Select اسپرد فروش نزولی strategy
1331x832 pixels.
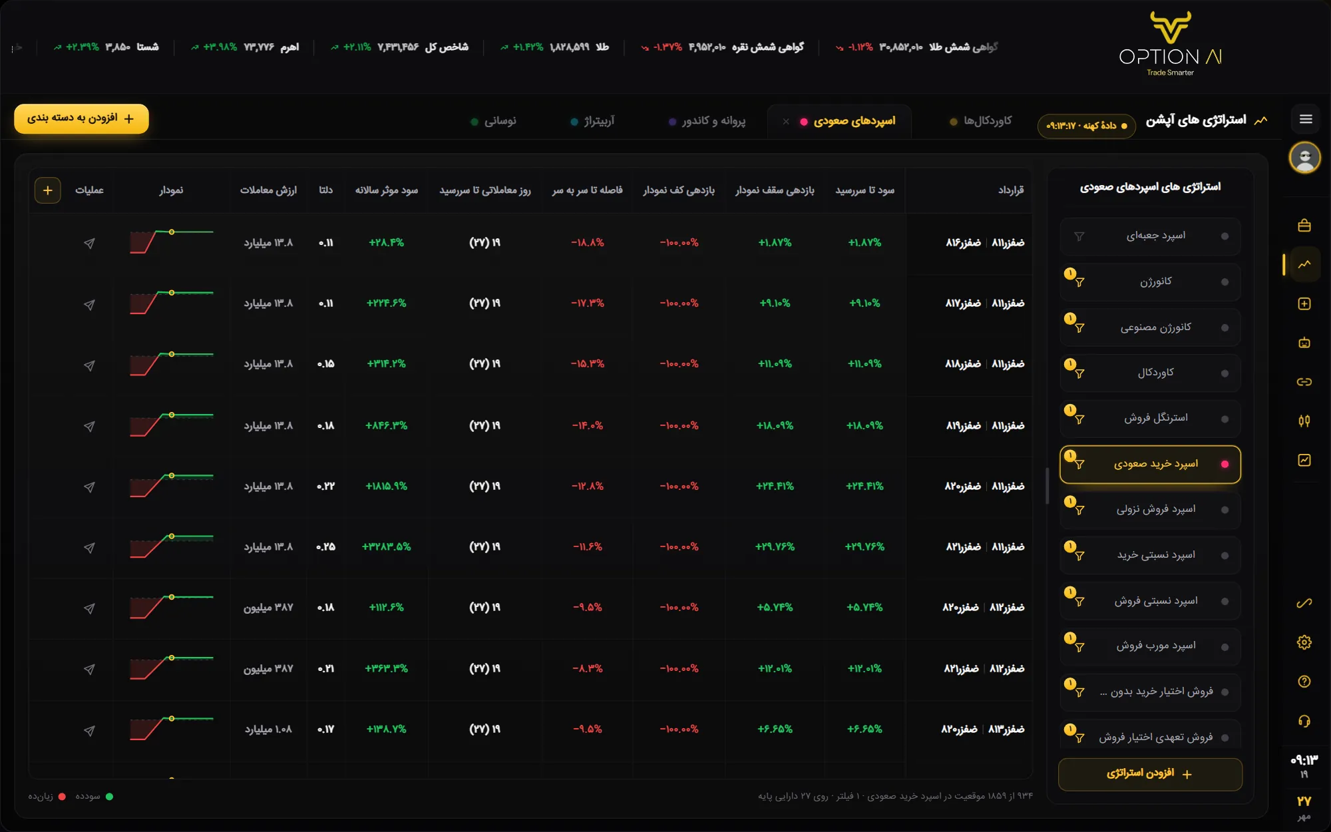pyautogui.click(x=1150, y=510)
